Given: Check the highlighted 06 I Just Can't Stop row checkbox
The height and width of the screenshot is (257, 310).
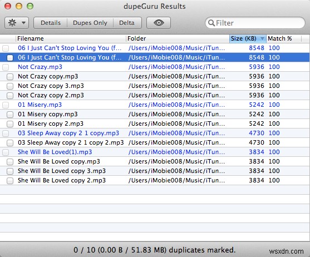Looking at the screenshot, I should click(10, 58).
